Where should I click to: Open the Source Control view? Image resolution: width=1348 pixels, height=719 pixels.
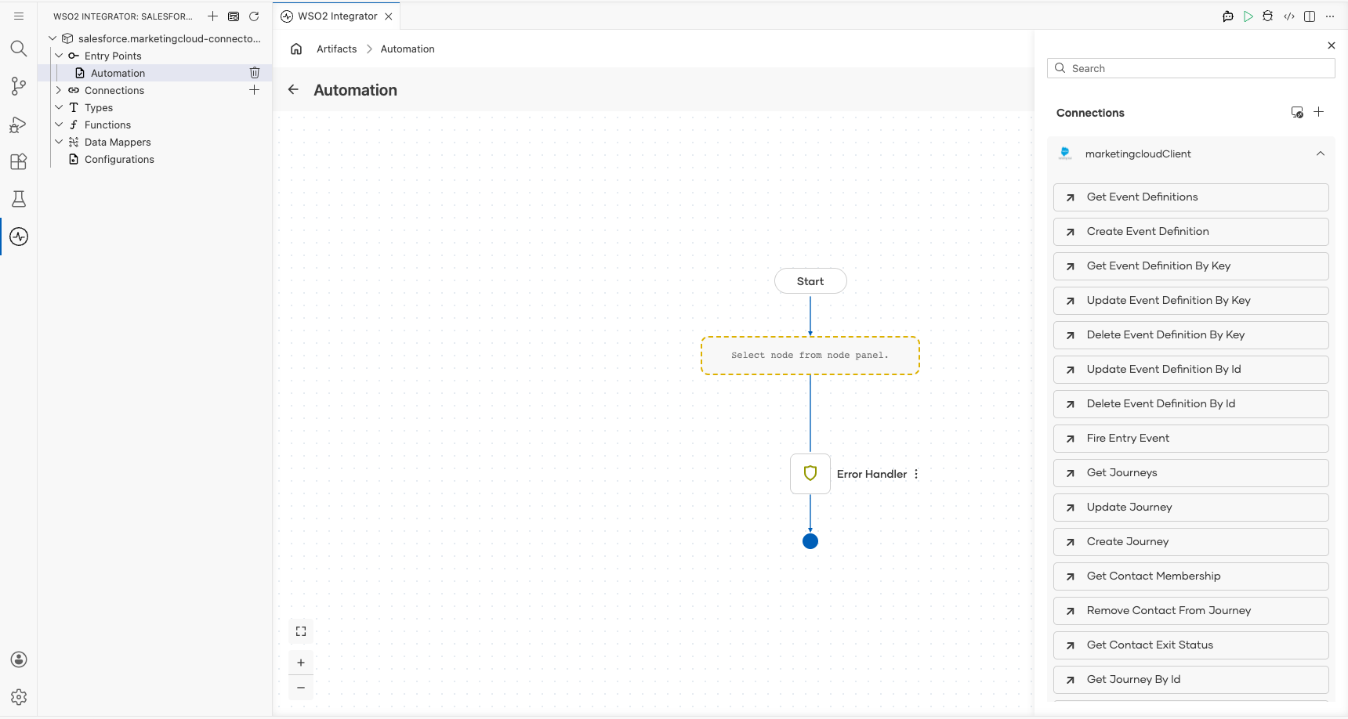(x=19, y=86)
